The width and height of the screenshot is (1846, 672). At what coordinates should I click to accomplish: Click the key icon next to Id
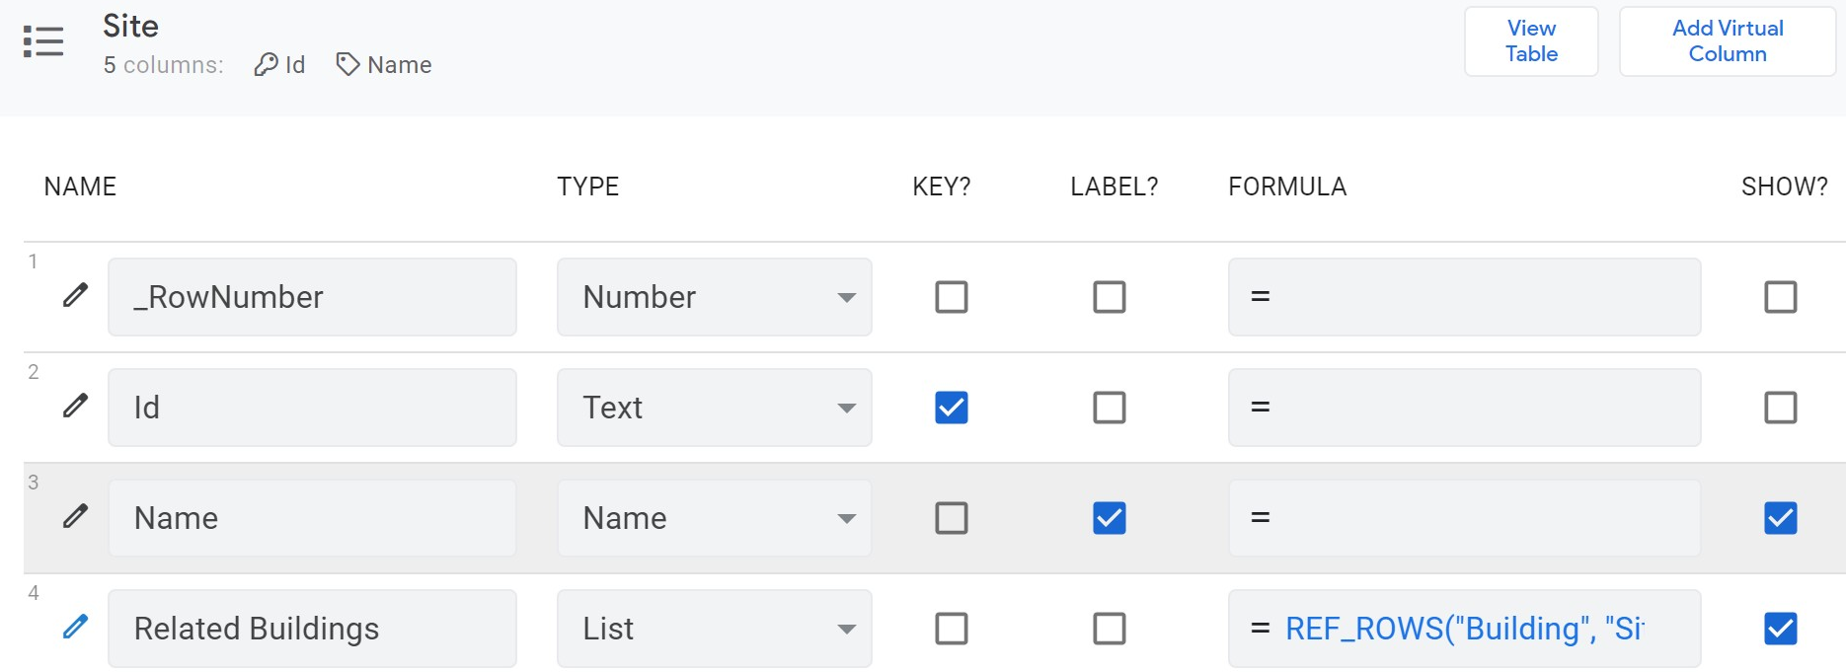tap(266, 65)
